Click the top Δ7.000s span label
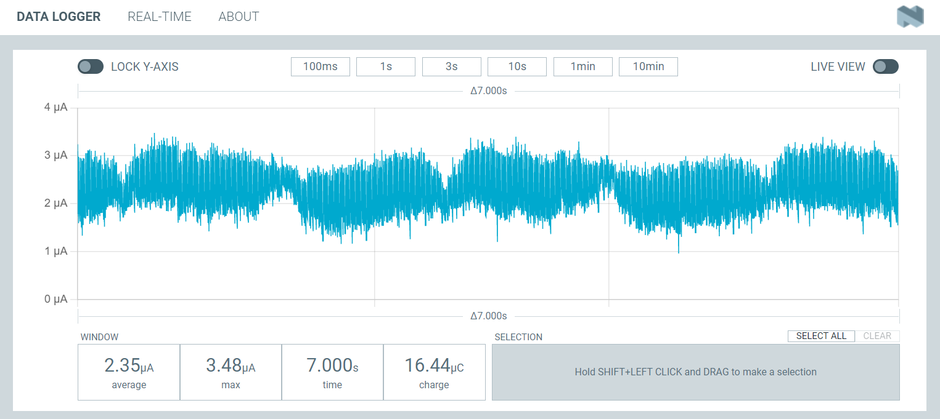The width and height of the screenshot is (940, 419). click(488, 91)
